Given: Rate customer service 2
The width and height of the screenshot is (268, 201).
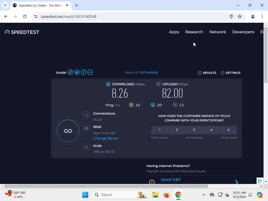Looking at the screenshot, I should pyautogui.click(x=177, y=130).
